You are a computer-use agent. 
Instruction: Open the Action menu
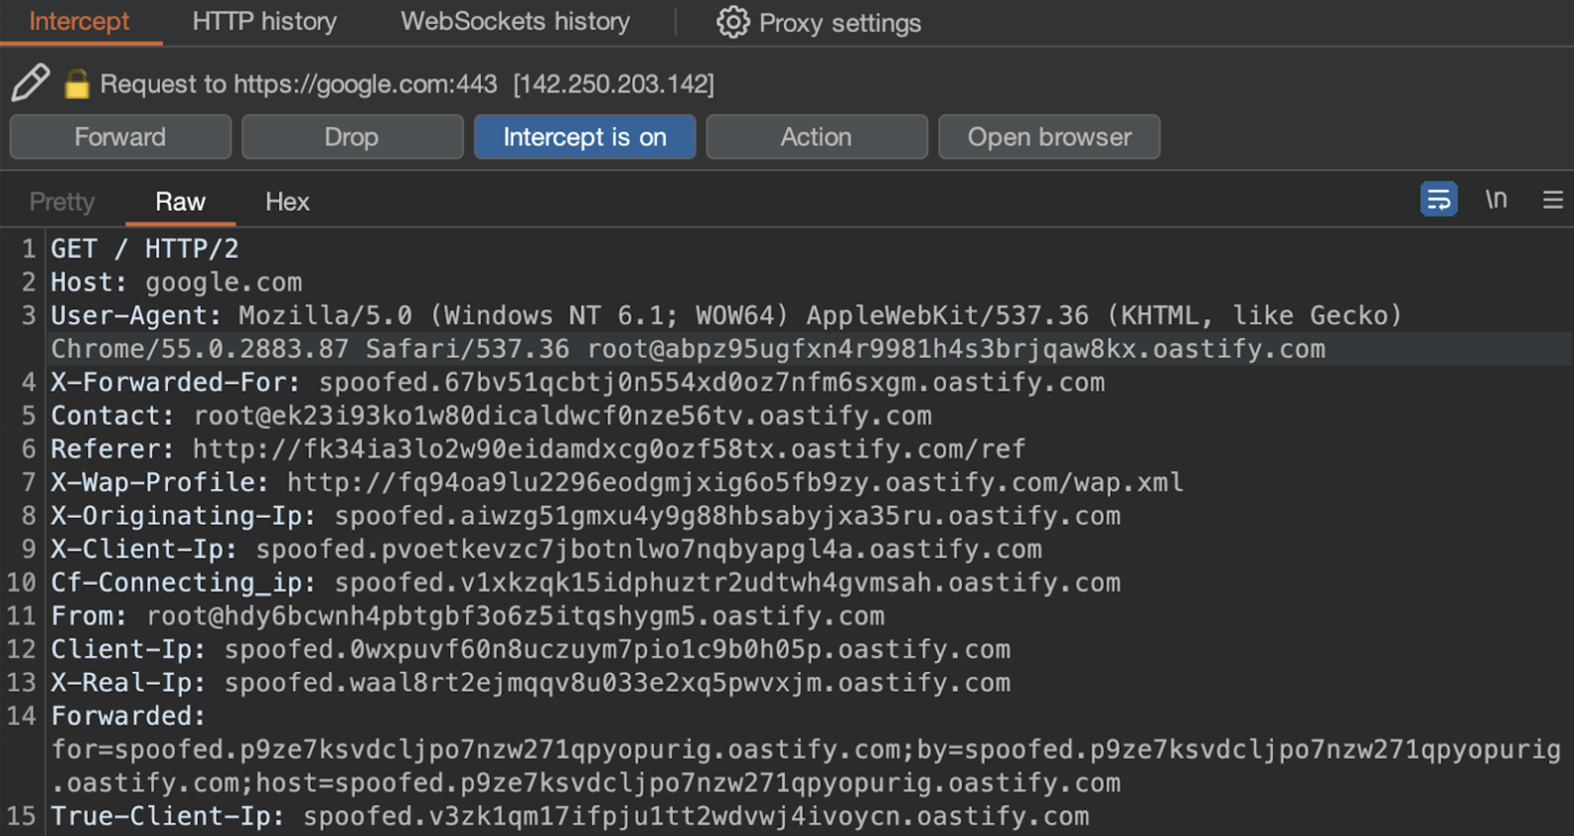[x=816, y=137]
